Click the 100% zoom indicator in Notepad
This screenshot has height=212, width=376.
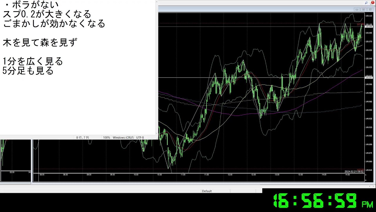106,138
